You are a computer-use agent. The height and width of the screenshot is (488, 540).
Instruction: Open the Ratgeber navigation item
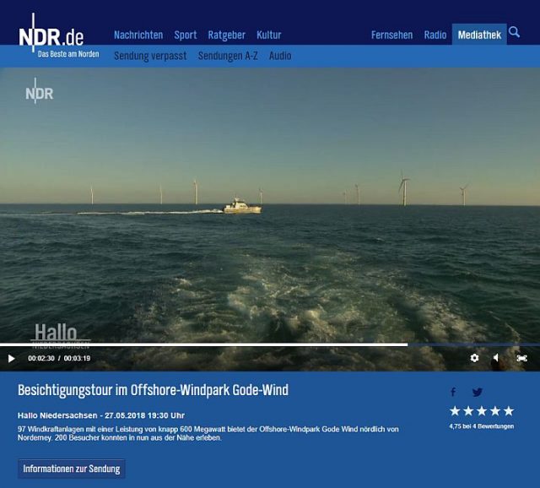[x=226, y=35]
